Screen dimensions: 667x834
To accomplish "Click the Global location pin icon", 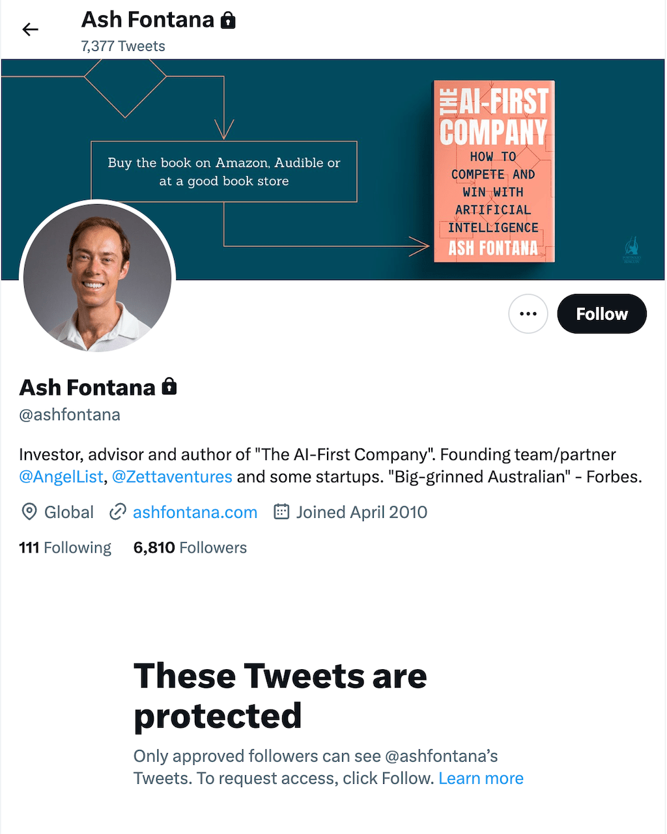I will [29, 512].
